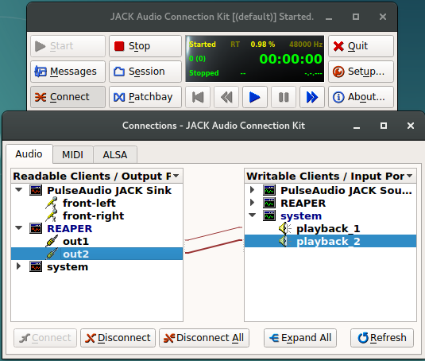This screenshot has height=361, width=425.
Task: Collapse the writable system client
Action: point(253,215)
